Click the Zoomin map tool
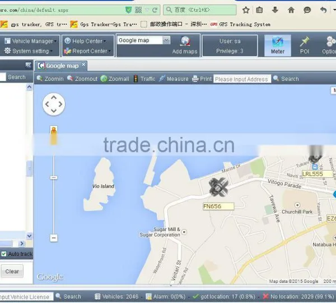 pos(50,79)
